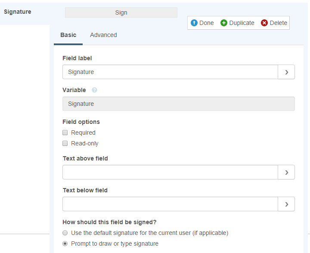Expand the Text below field chevron
The width and height of the screenshot is (310, 253).
[x=286, y=204]
